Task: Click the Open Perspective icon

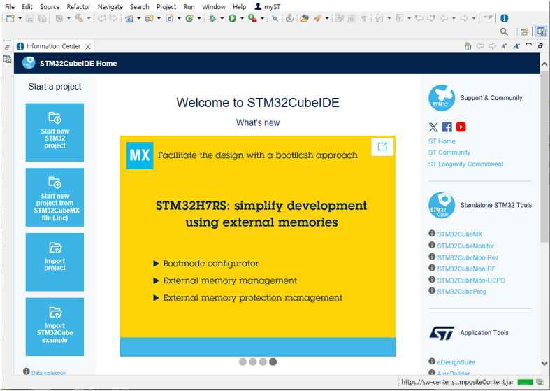Action: pos(524,31)
